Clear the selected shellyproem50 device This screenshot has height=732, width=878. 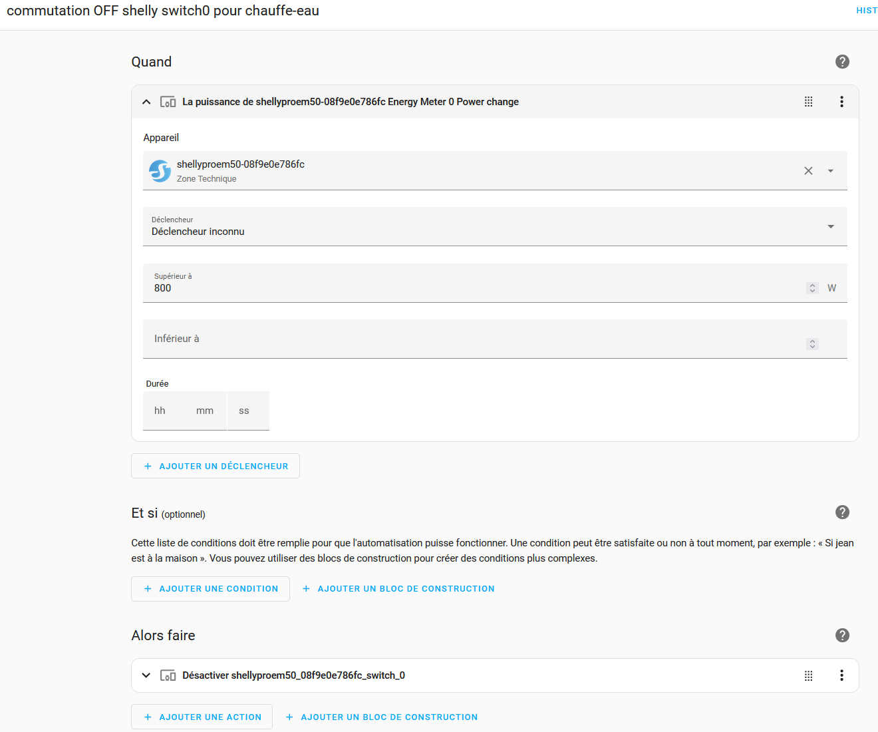point(808,171)
